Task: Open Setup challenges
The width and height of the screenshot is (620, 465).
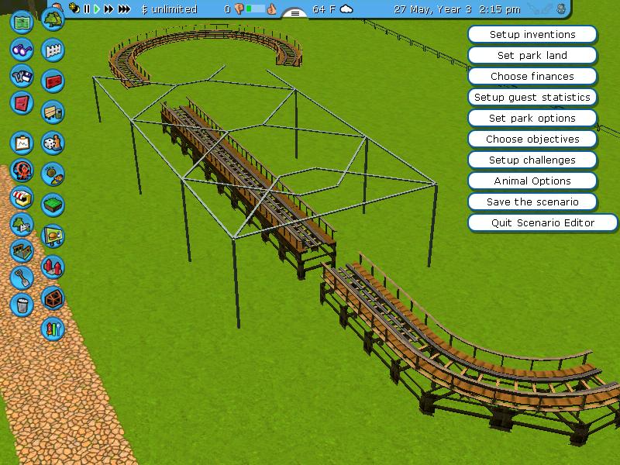Action: tap(532, 160)
